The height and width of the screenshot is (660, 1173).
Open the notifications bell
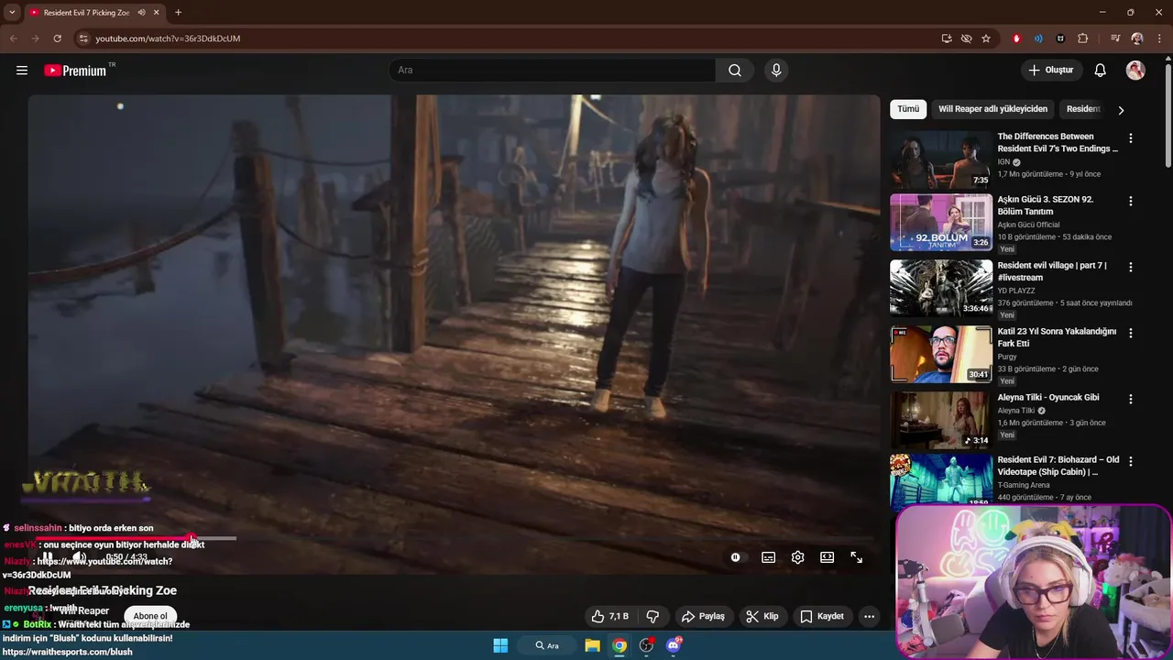point(1101,71)
